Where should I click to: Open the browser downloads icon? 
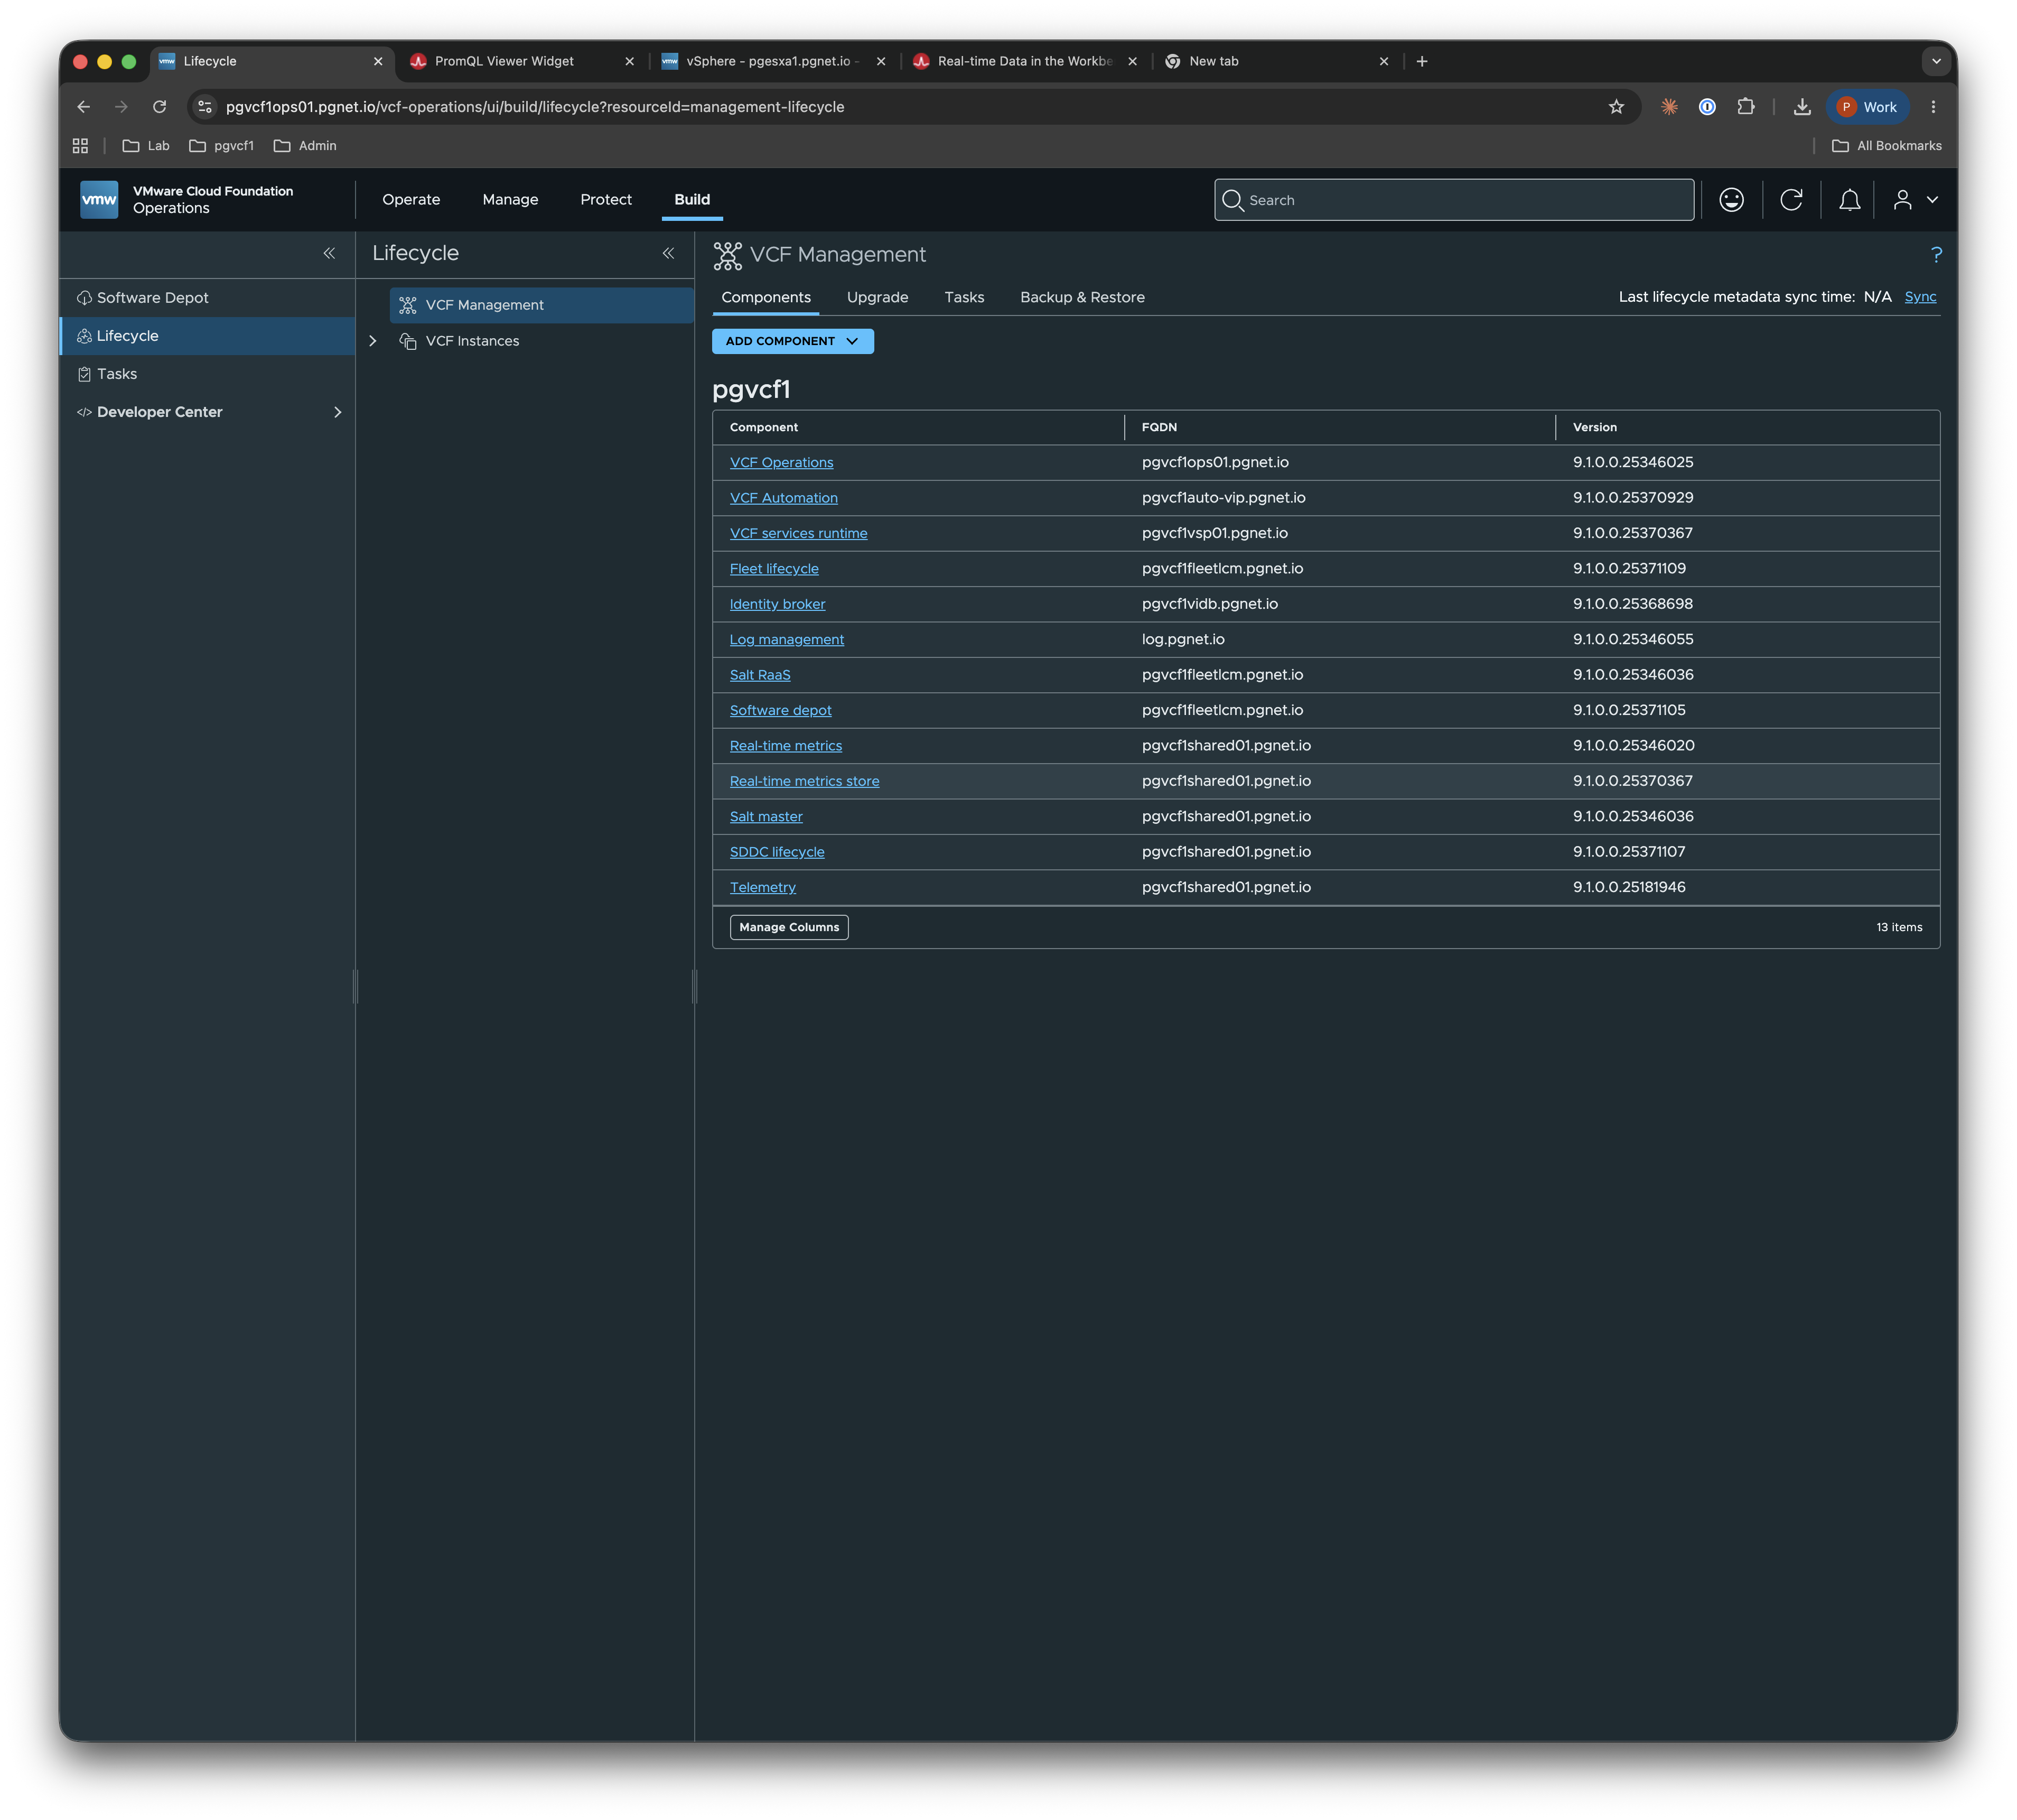point(1802,107)
